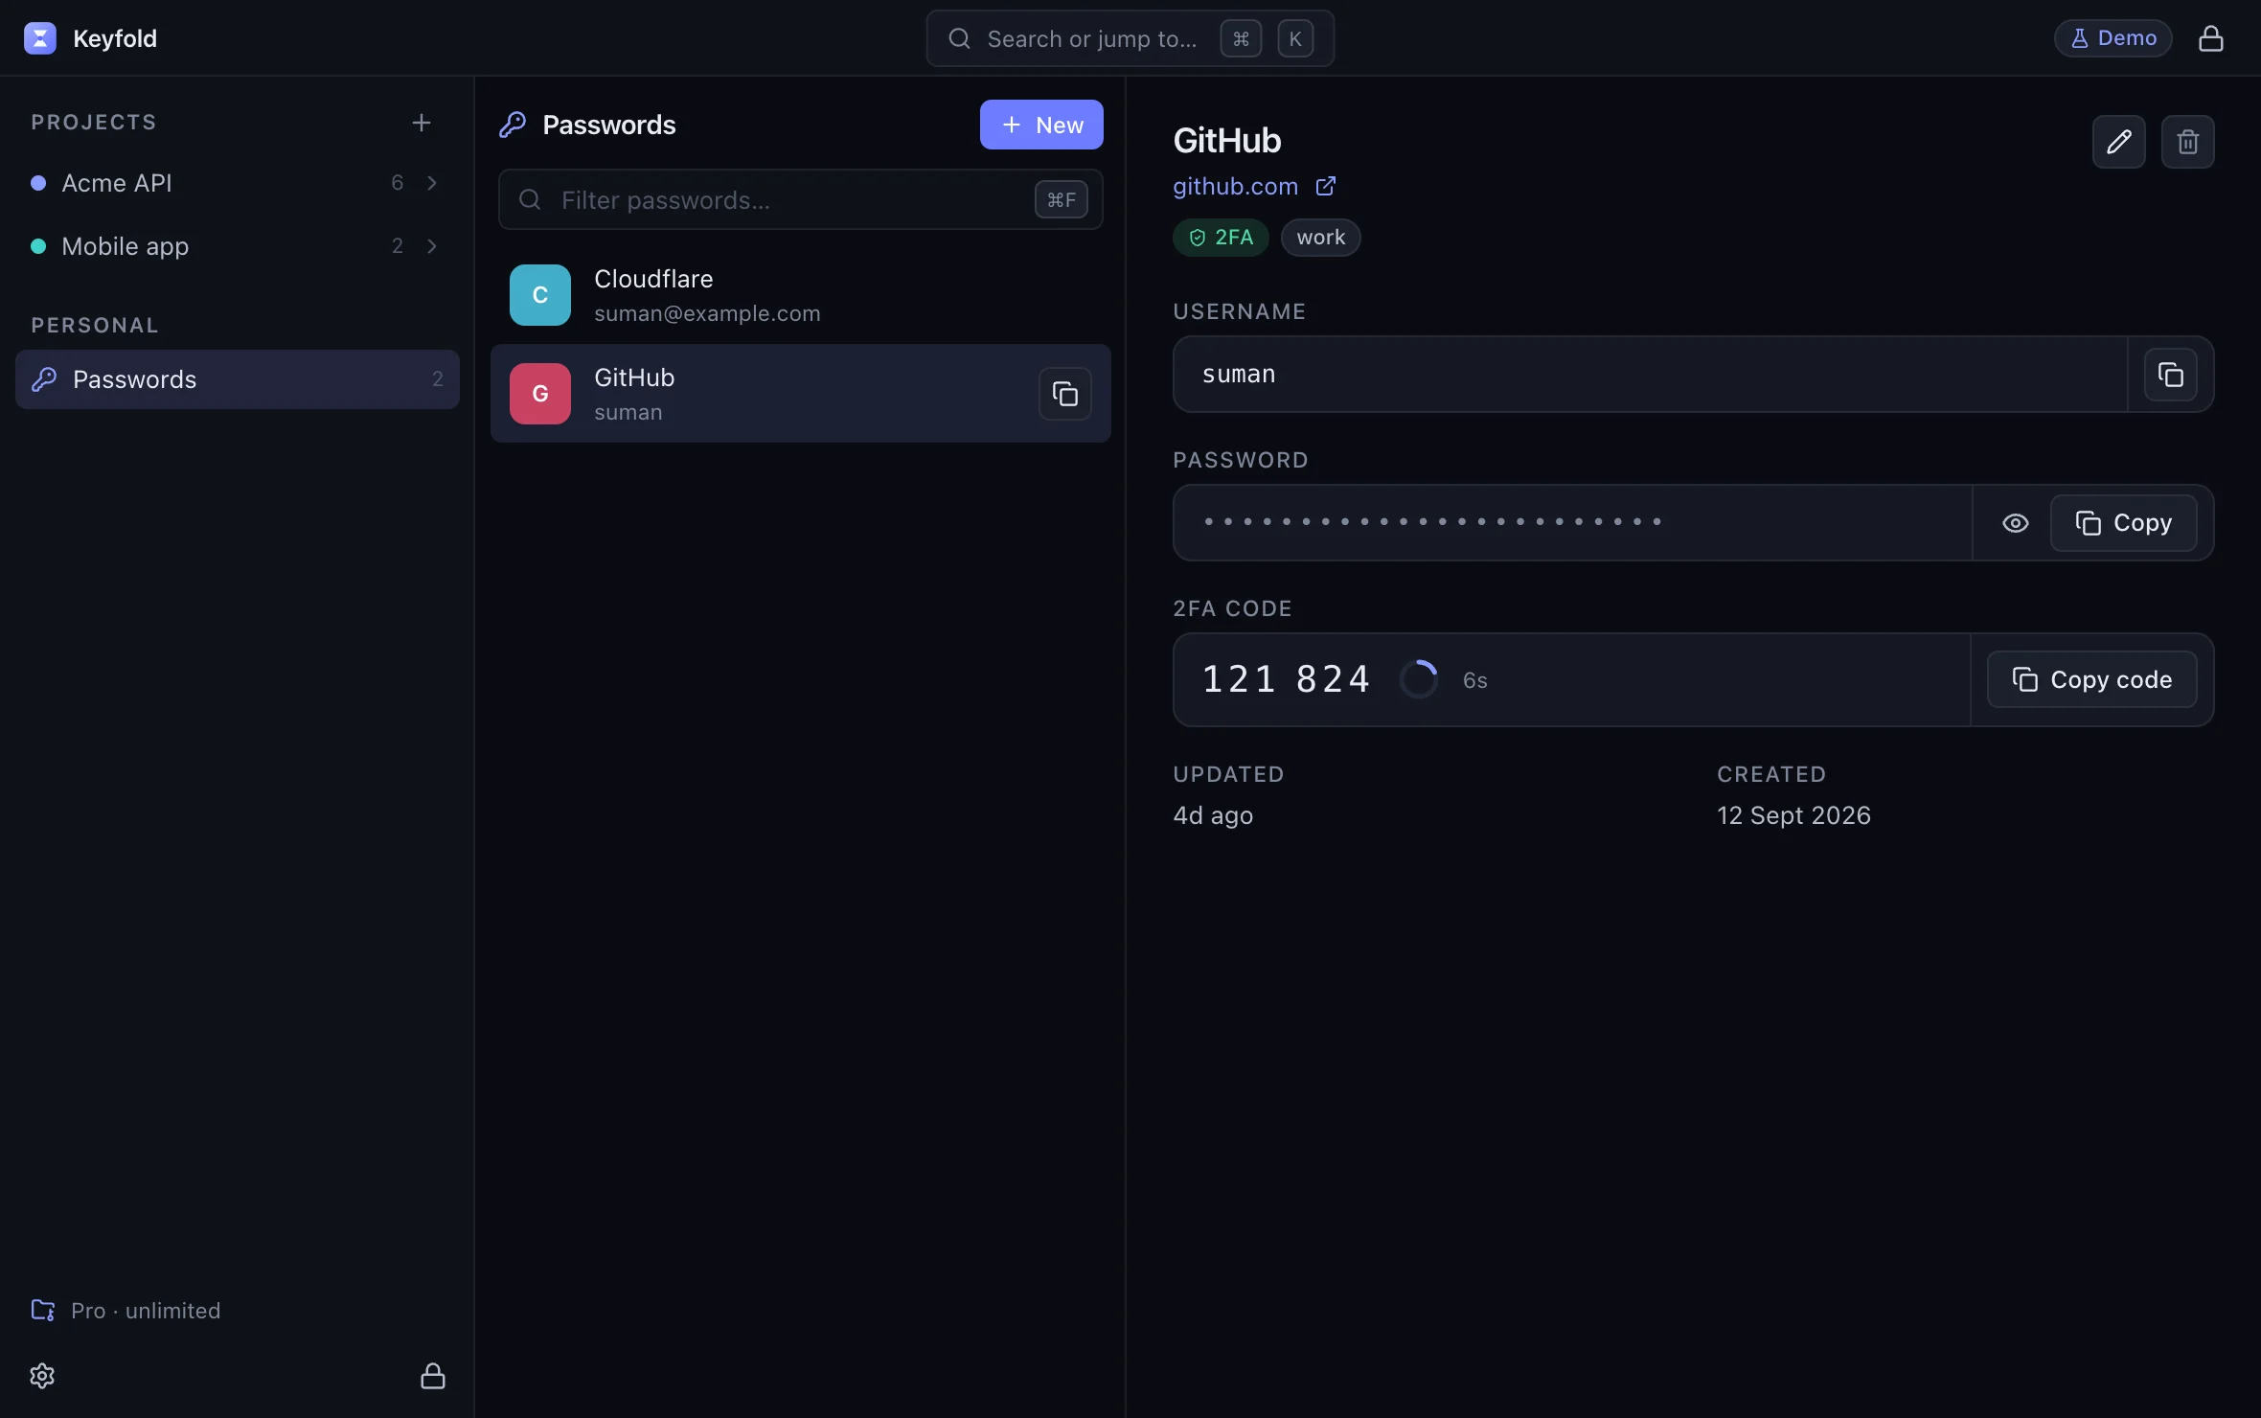
Task: Copy GitHub from list row icon
Action: click(1064, 394)
